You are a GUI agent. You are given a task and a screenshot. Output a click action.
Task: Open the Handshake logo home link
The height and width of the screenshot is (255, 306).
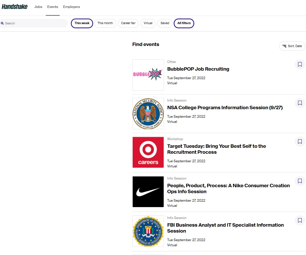14,7
